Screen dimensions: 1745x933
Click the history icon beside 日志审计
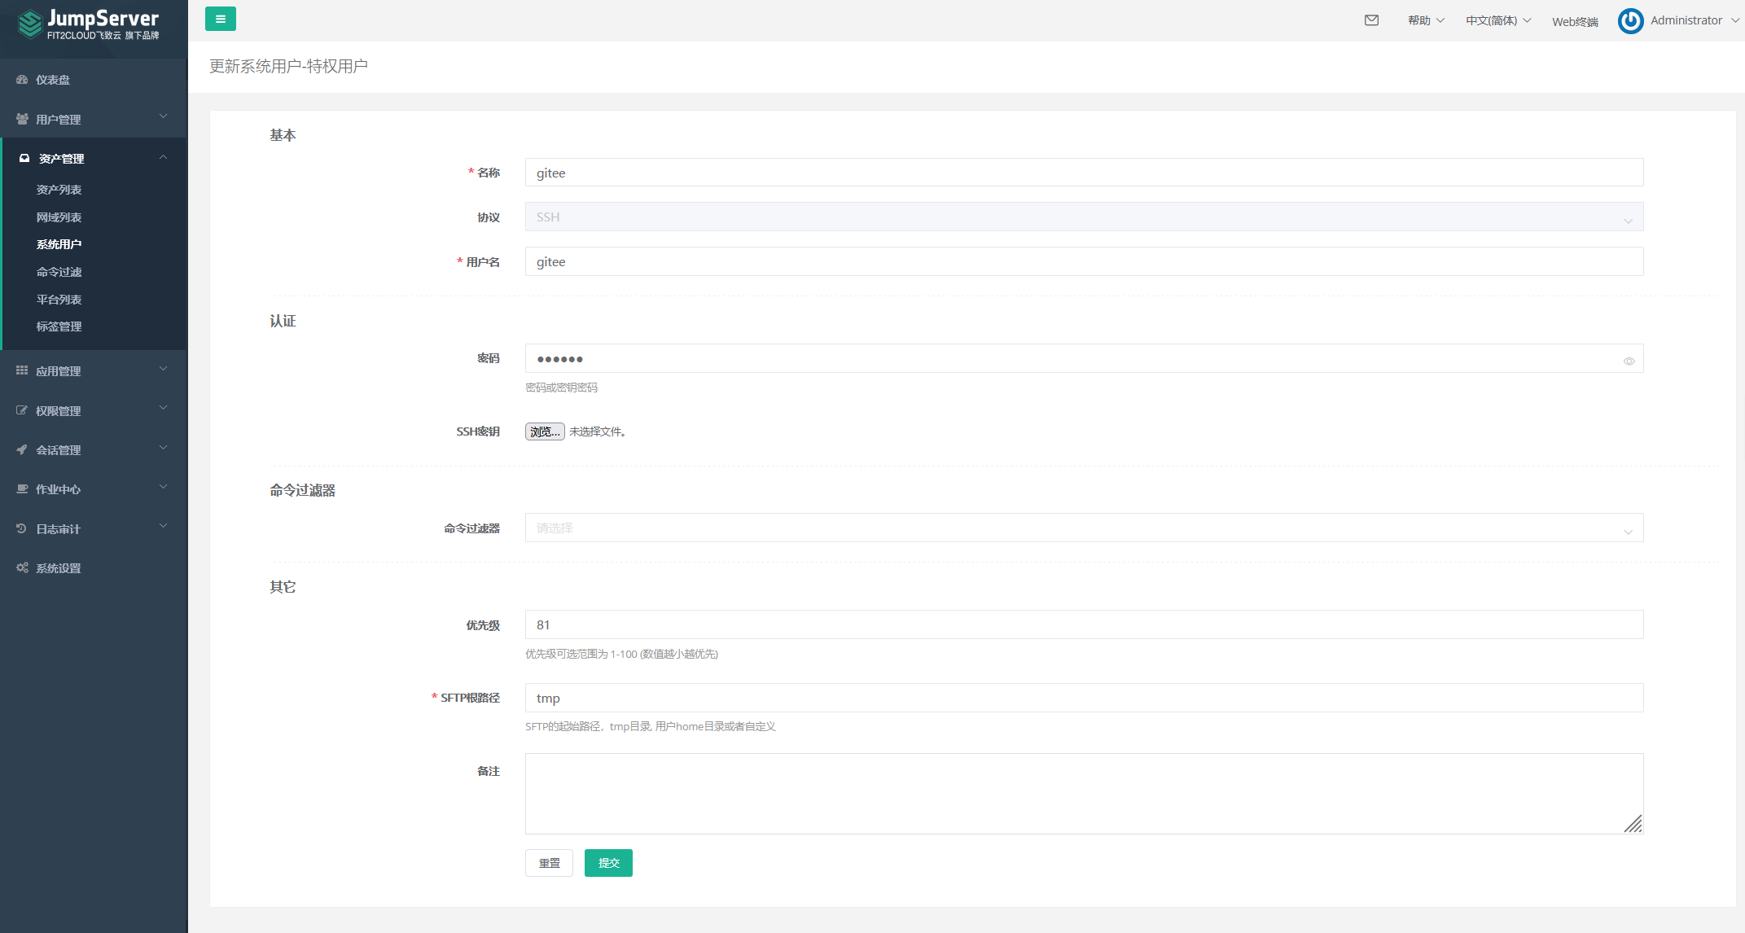point(22,528)
